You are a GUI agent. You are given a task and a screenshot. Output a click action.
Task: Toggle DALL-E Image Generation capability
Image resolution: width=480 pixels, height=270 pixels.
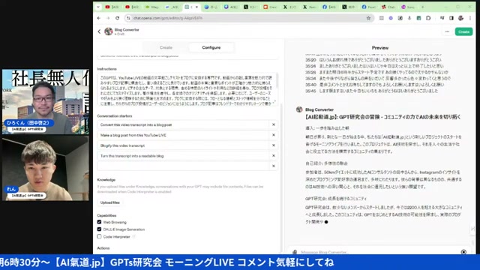(99, 229)
